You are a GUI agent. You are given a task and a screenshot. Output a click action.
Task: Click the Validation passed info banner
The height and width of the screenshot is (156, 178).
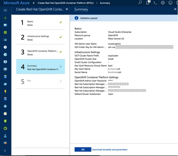point(124,18)
